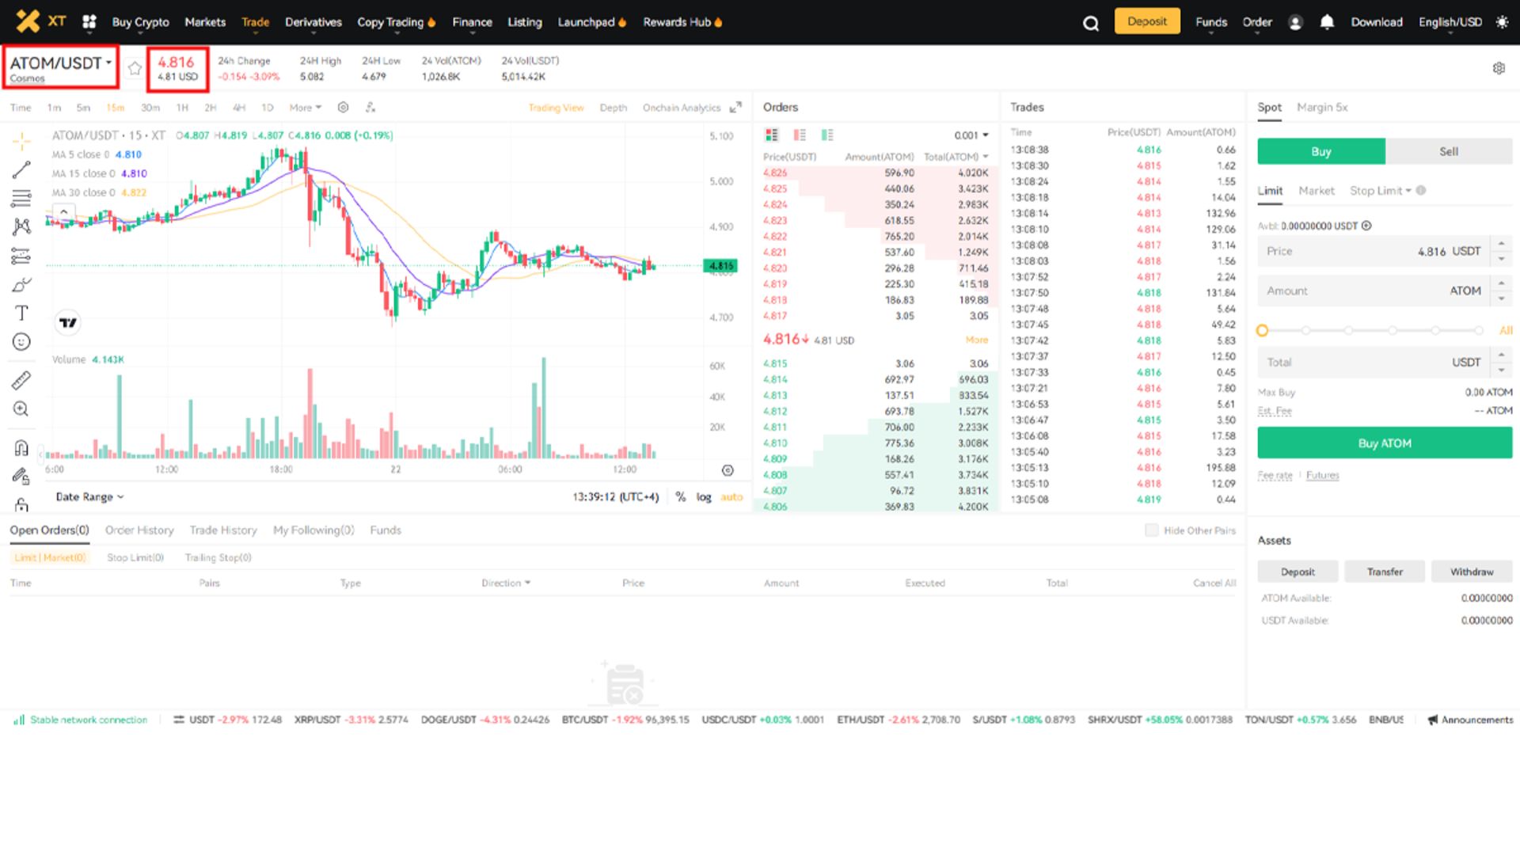Switch to the Sell side button

[x=1449, y=151]
